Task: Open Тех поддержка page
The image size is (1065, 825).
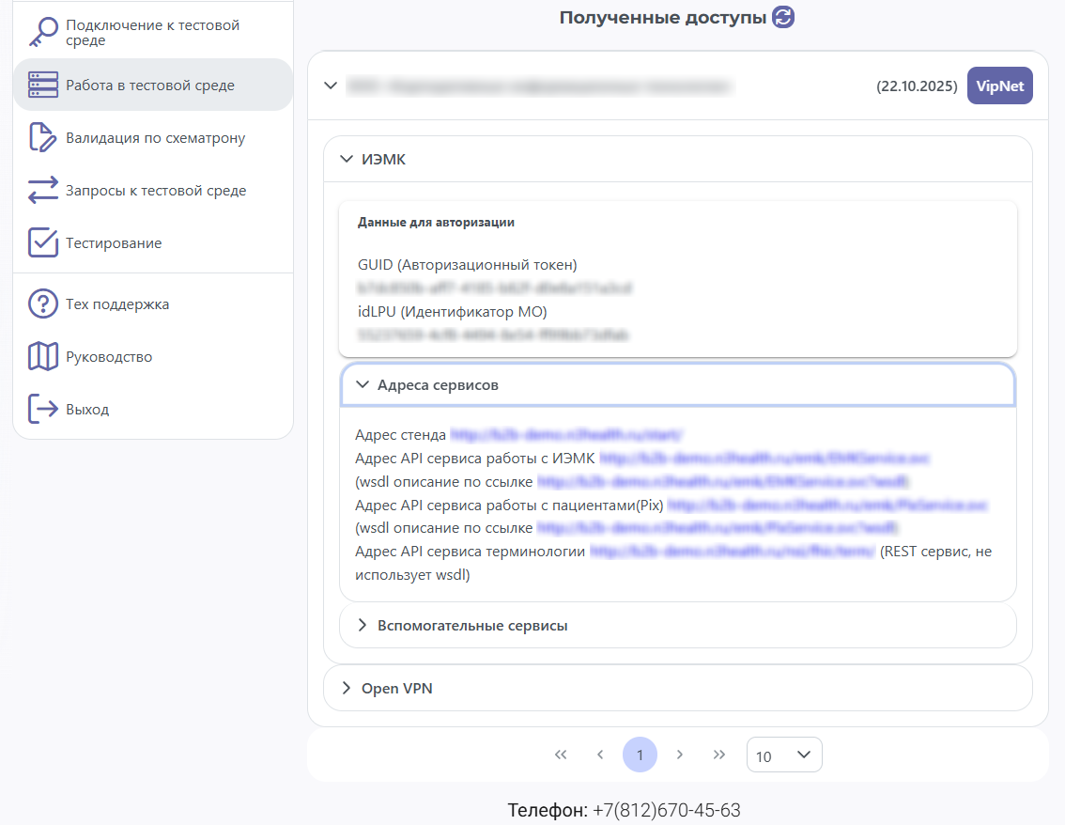Action: (153, 304)
